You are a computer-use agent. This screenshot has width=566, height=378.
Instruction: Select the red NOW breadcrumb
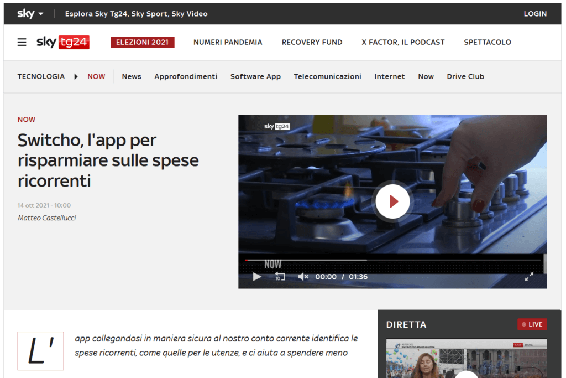(96, 76)
